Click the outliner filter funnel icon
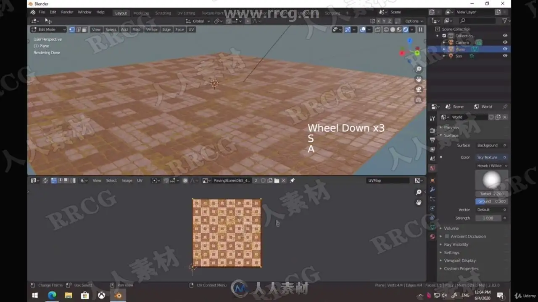 (x=504, y=21)
